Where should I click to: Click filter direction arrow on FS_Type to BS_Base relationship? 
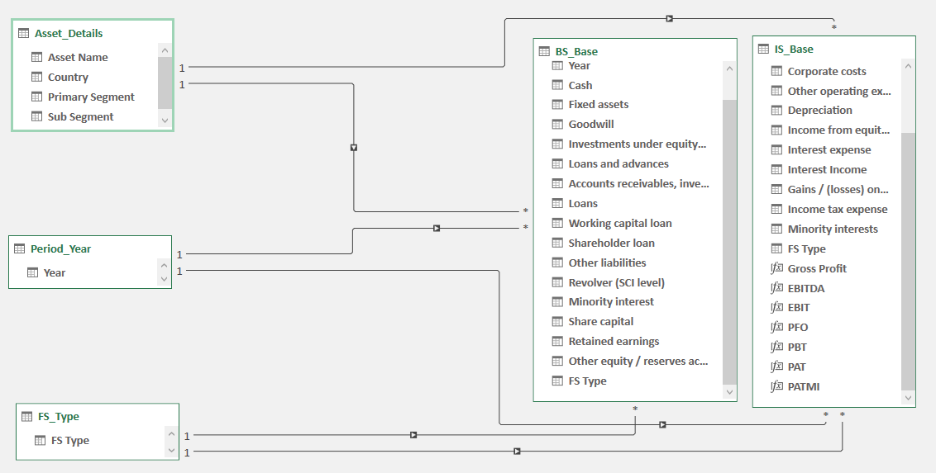(413, 436)
